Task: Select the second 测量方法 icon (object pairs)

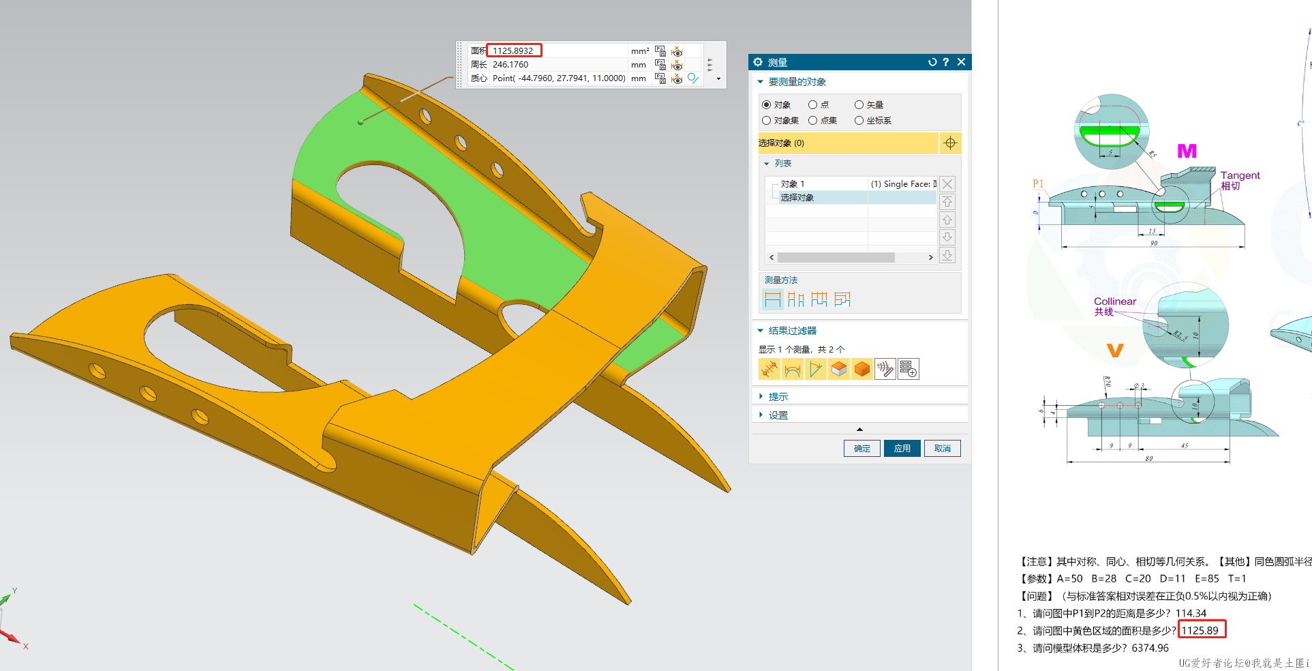Action: click(796, 299)
